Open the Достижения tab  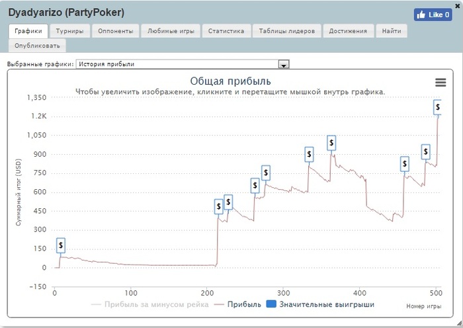tap(348, 31)
